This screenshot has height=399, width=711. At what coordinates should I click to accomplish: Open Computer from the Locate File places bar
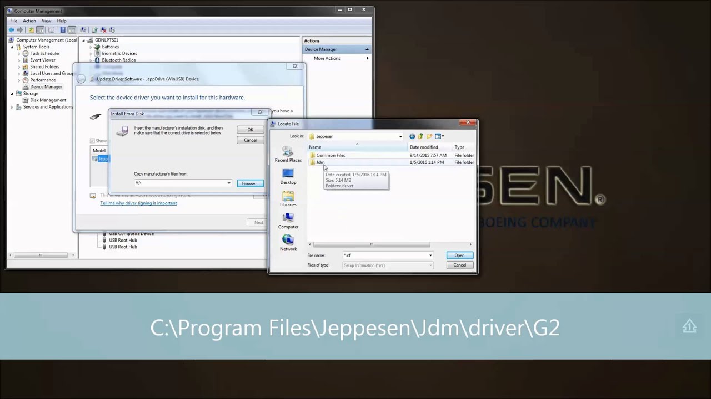coord(288,221)
